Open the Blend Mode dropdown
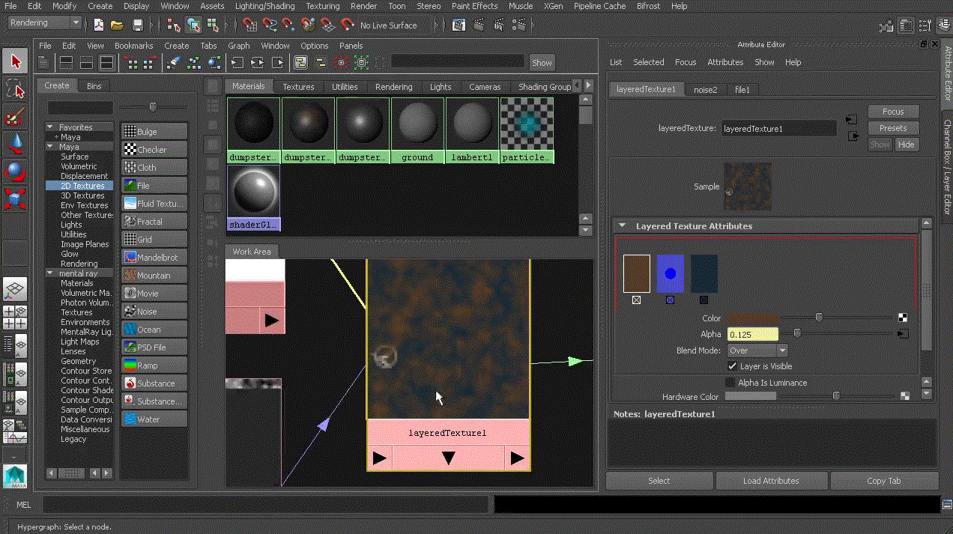 758,351
